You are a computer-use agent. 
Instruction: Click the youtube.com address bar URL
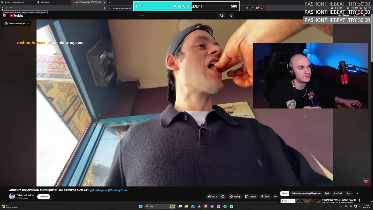(x=123, y=8)
